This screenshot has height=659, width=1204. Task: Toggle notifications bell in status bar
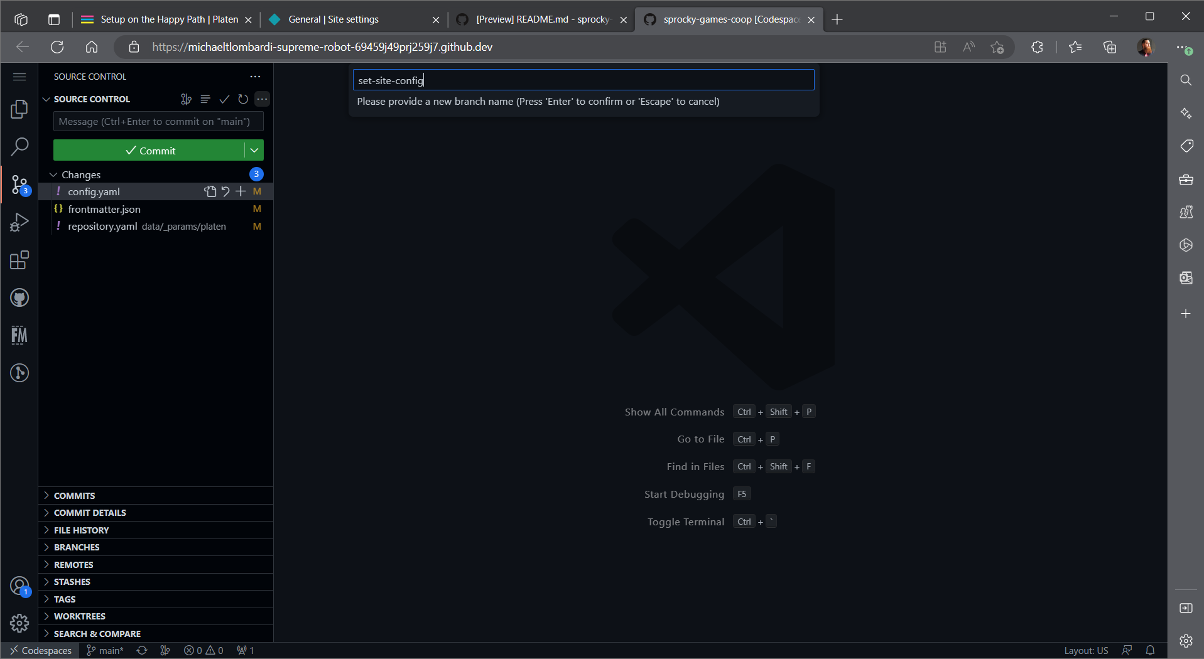pos(1150,650)
